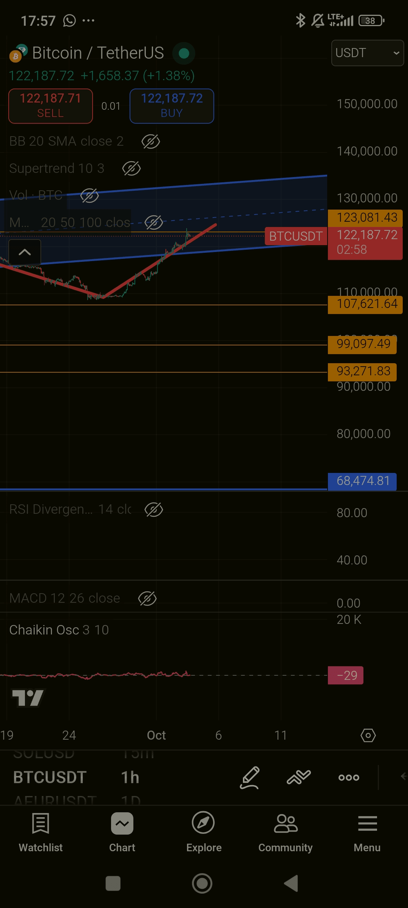
Task: Open the indicators icon in toolbar
Action: (299, 777)
